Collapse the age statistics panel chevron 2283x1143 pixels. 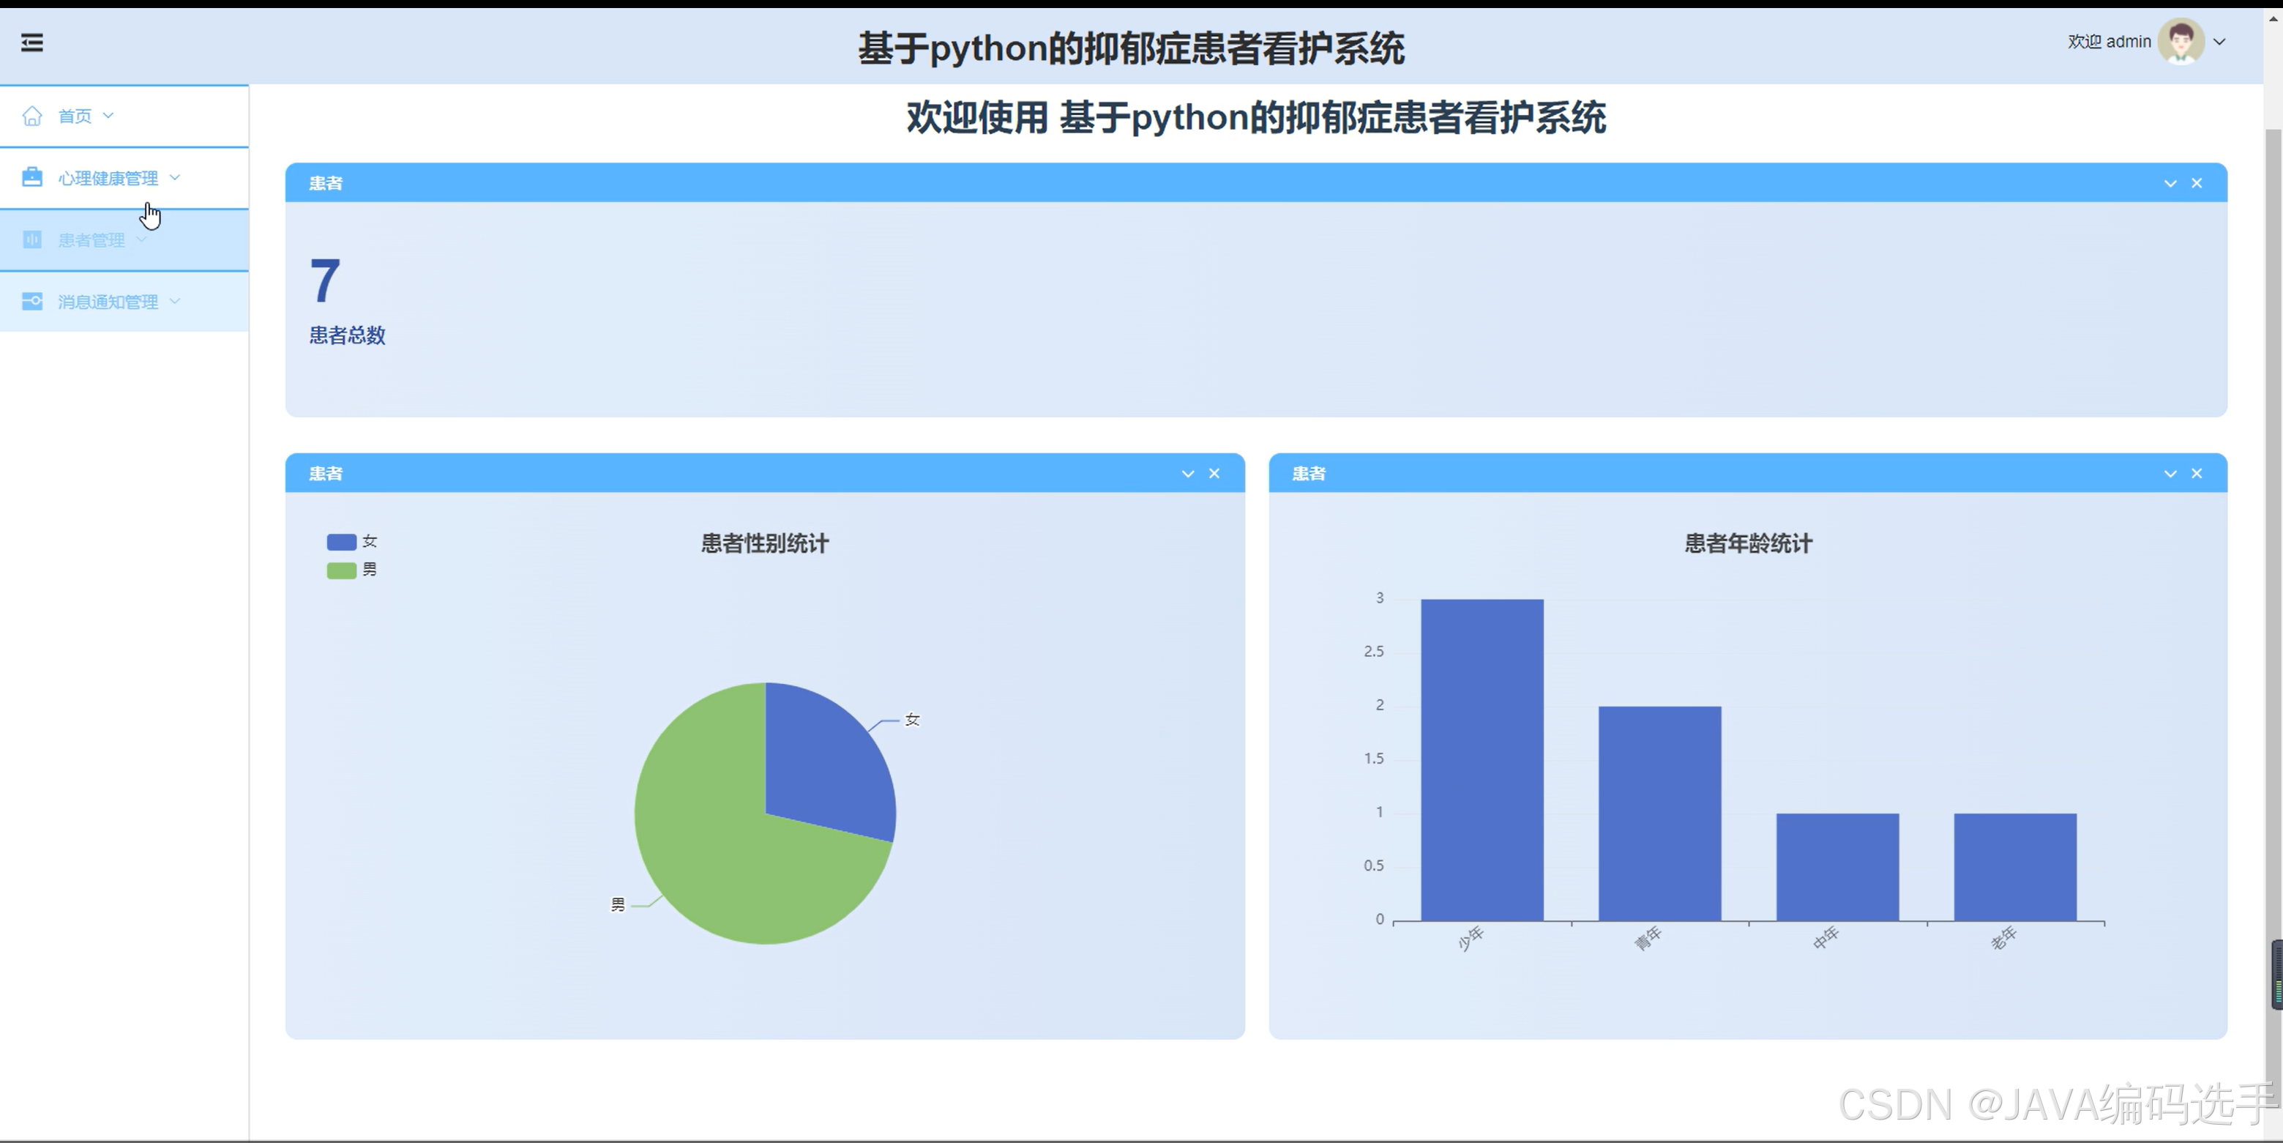coord(2170,474)
